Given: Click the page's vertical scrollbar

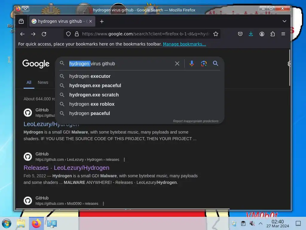Looking at the screenshot, I should [290, 67].
